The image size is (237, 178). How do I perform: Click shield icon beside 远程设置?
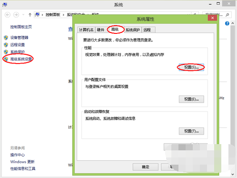[x=6, y=45]
